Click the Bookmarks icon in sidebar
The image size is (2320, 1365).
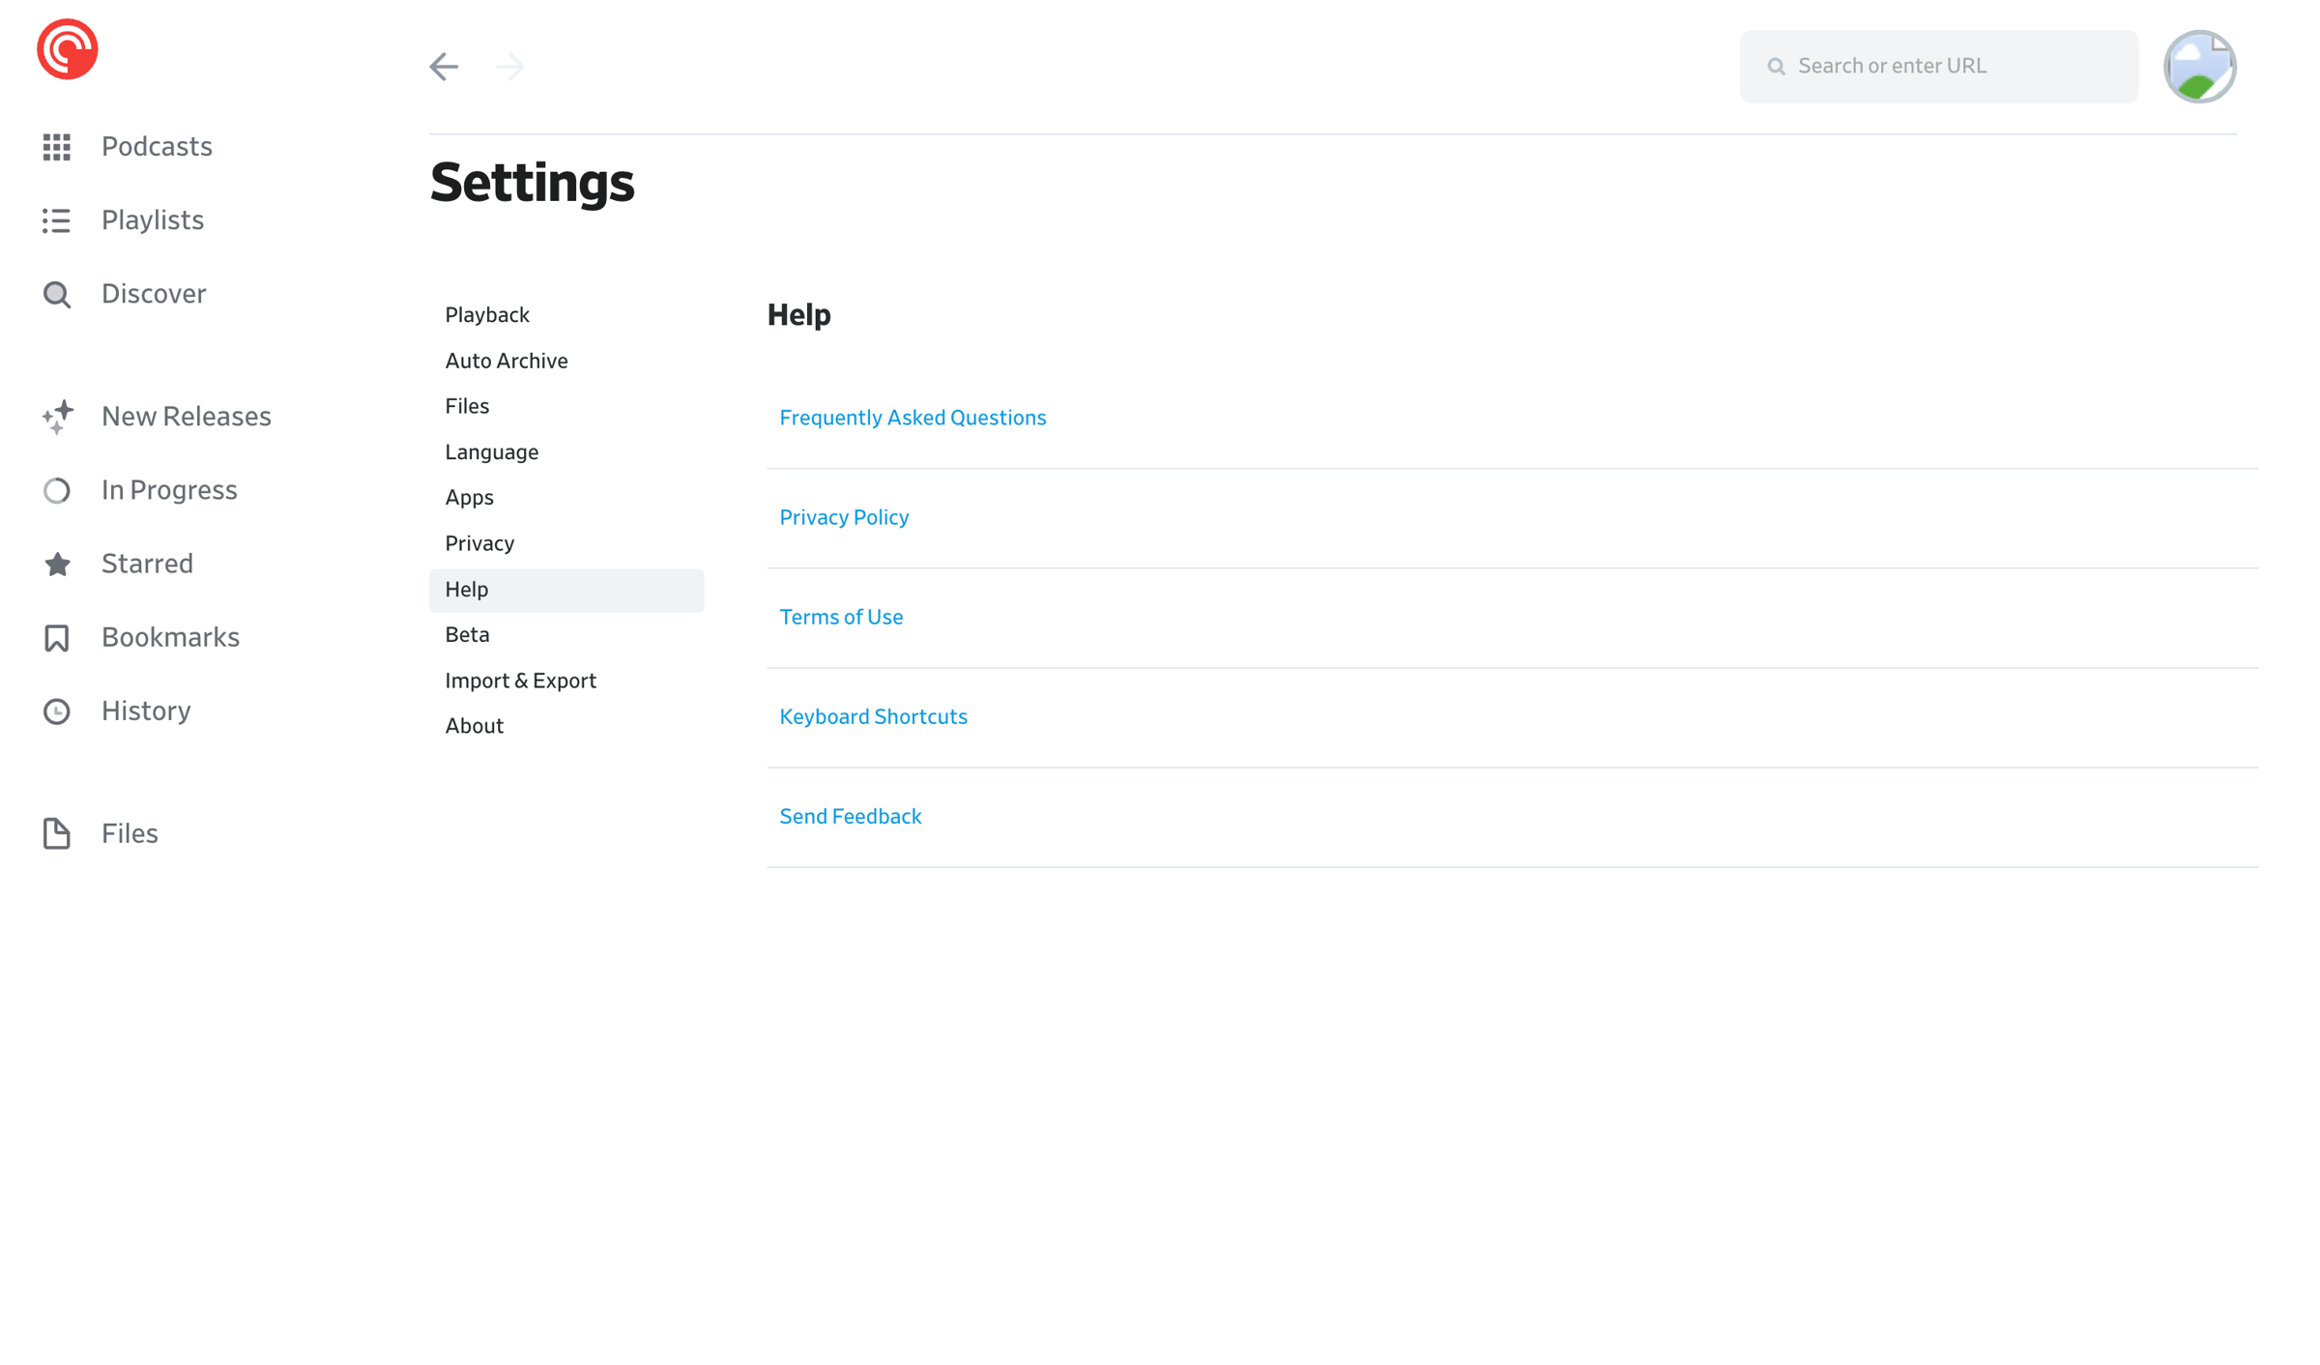click(57, 638)
